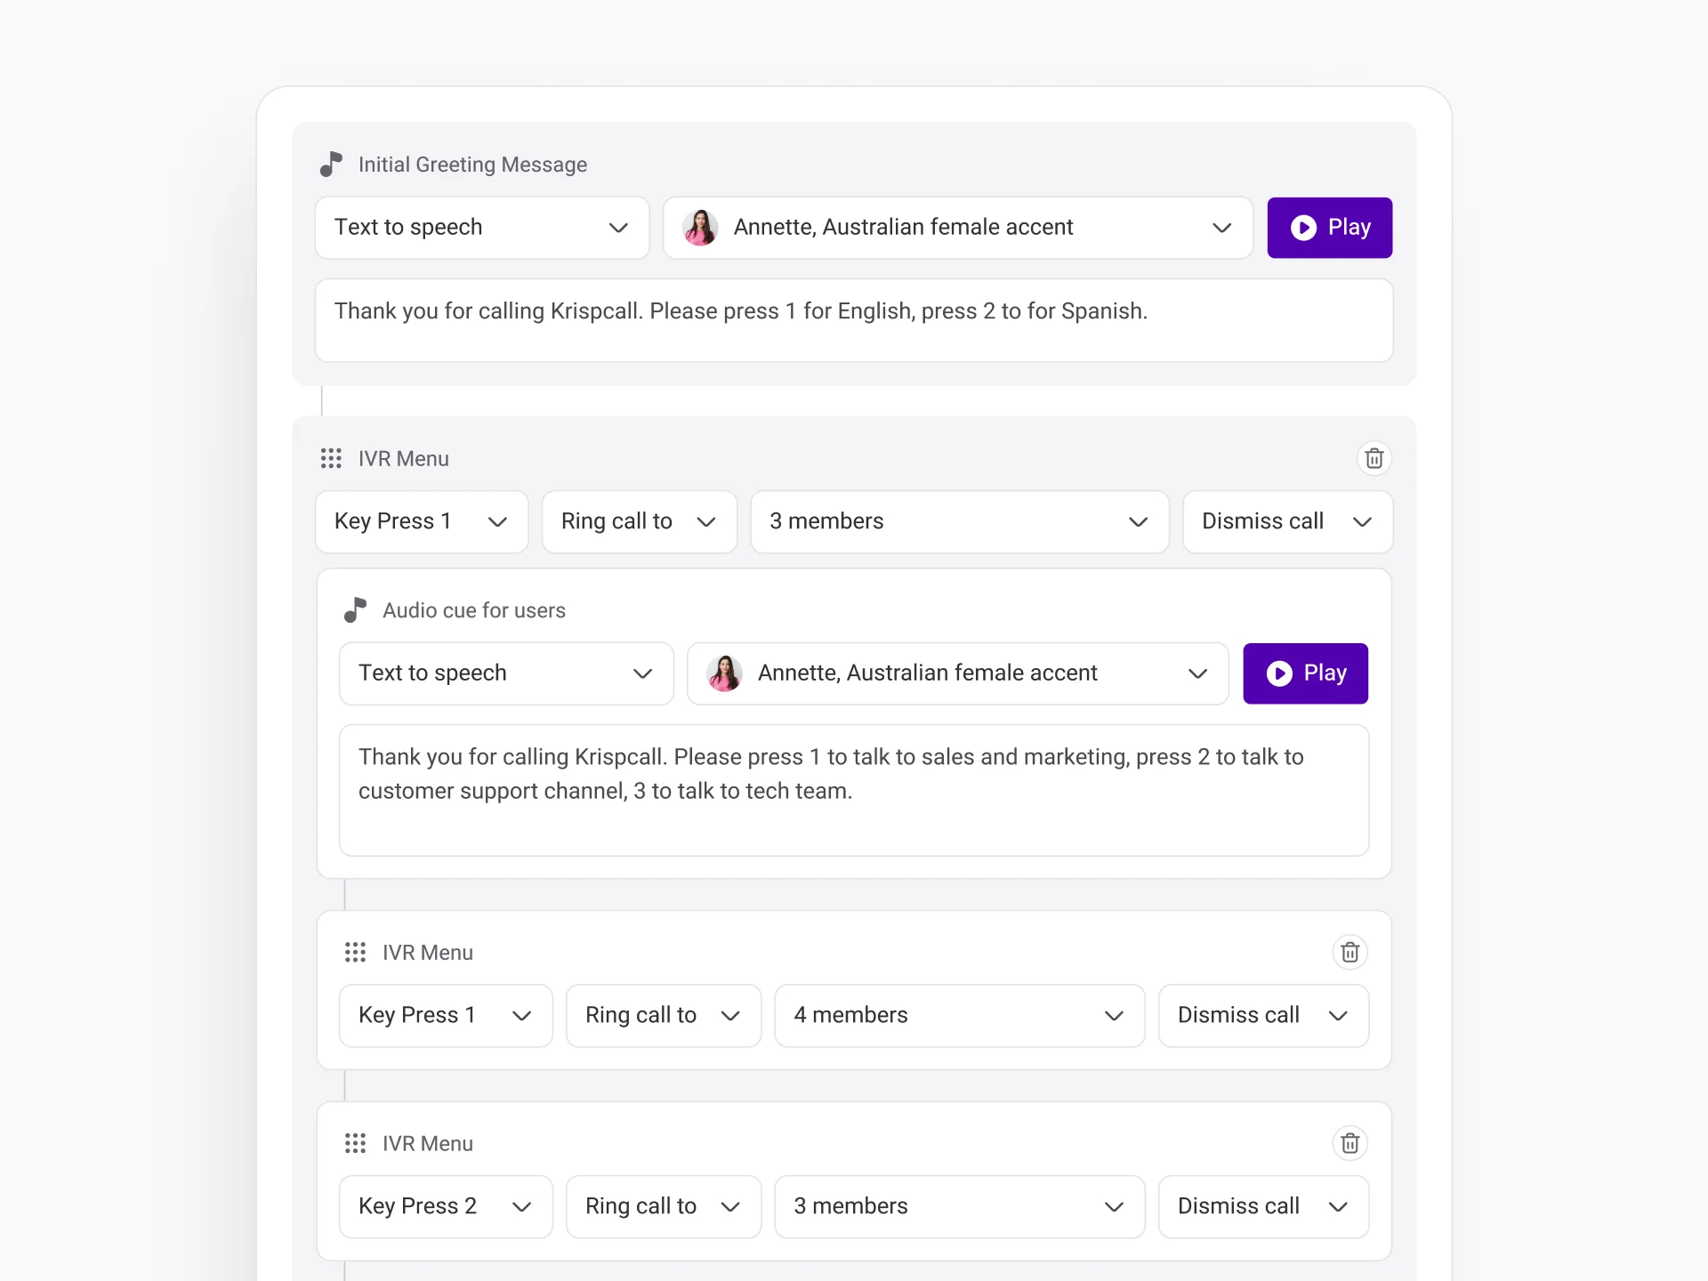Open Text to speech dropdown in Audio cue for users

coord(506,673)
